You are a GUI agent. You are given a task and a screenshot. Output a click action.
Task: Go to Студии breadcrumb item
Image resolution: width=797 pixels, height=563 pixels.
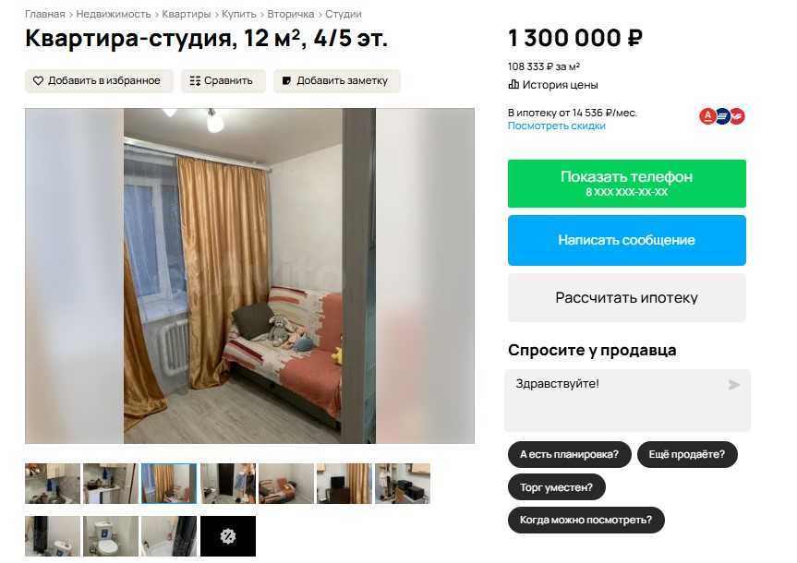[344, 14]
